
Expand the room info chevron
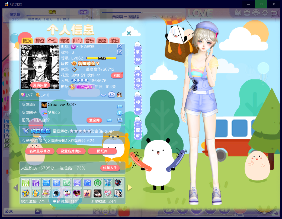pos(87,19)
